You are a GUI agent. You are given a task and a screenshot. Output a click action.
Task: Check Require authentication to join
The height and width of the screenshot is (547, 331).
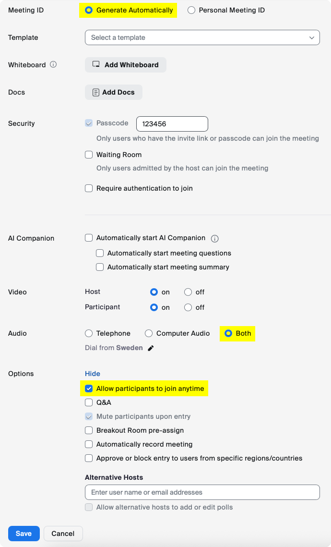click(89, 188)
